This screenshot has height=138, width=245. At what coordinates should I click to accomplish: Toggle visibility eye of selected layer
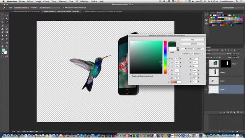(206, 89)
